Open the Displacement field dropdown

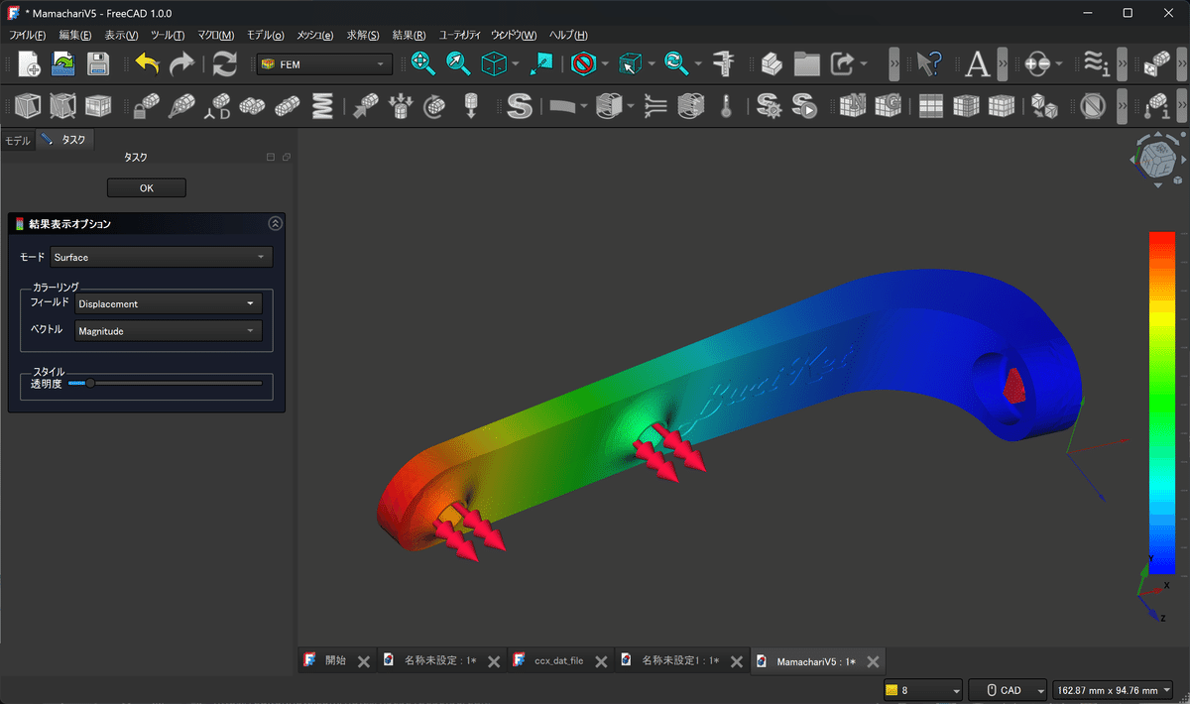click(169, 303)
